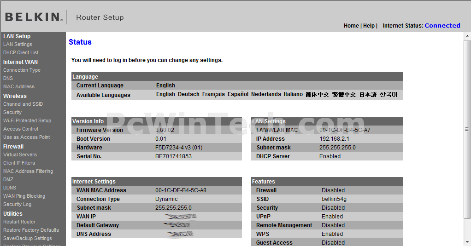This screenshot has width=471, height=246.
Task: Open Save/Backup Settings page
Action: pyautogui.click(x=27, y=239)
